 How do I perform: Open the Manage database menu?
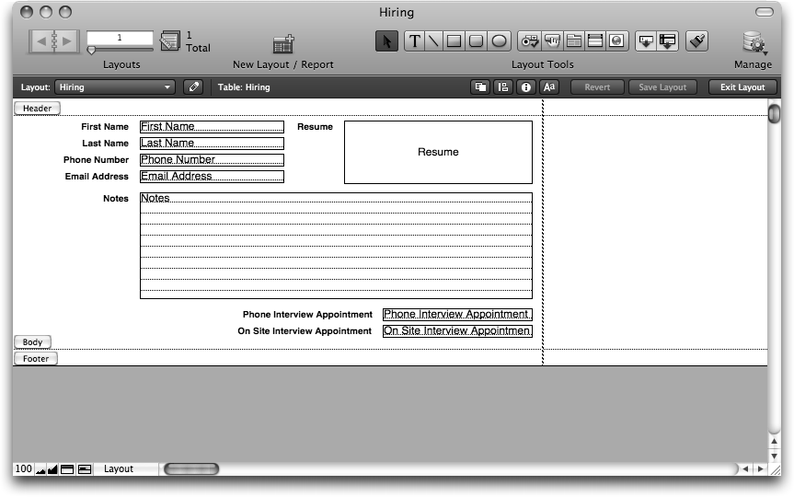coord(754,42)
